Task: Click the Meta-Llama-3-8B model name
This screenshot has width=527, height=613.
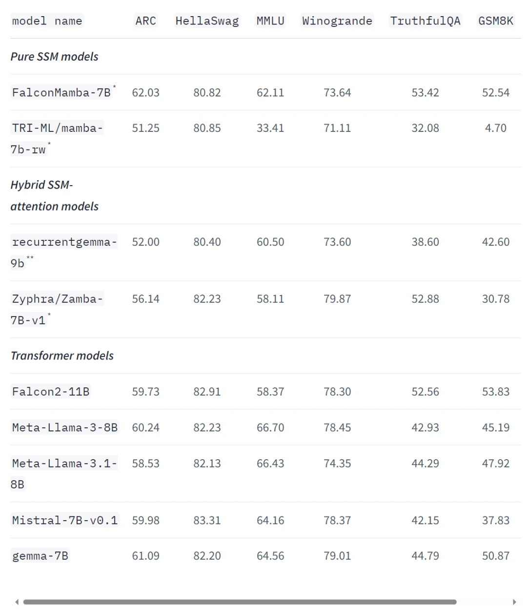Action: [65, 427]
